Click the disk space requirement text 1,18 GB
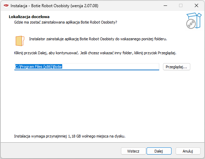205x159 pixels. (70, 136)
